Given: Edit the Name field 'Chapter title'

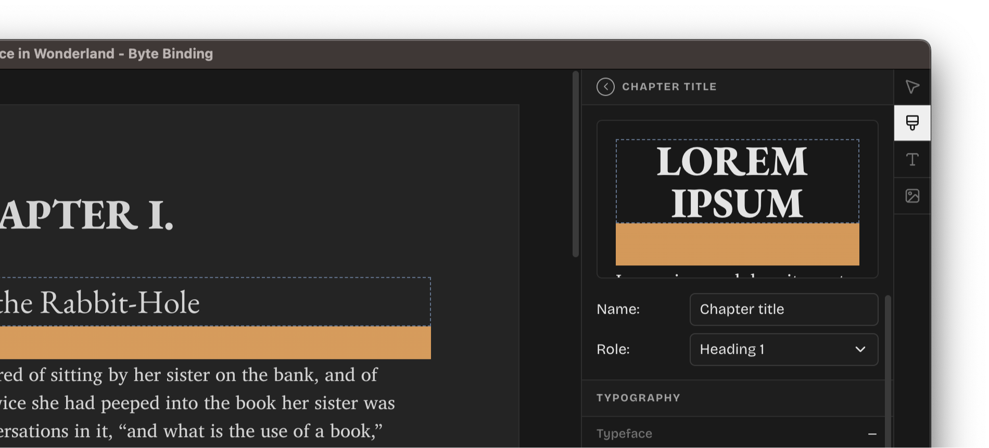Looking at the screenshot, I should 784,310.
